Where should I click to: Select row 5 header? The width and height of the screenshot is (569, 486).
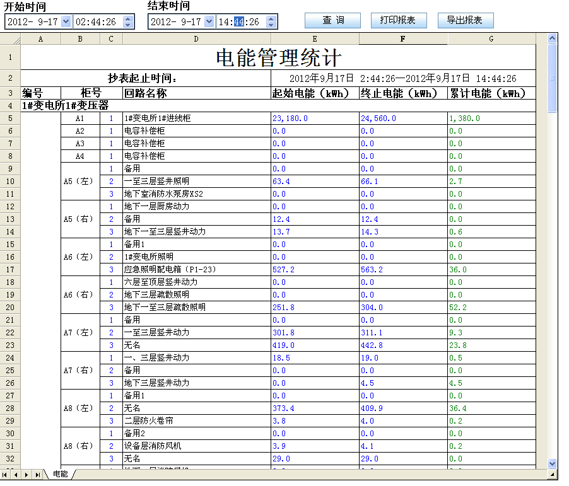[x=10, y=118]
